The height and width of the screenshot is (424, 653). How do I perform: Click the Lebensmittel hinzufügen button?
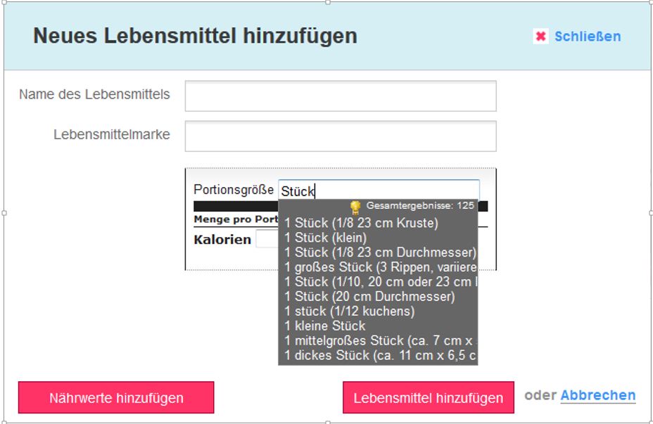(x=428, y=397)
